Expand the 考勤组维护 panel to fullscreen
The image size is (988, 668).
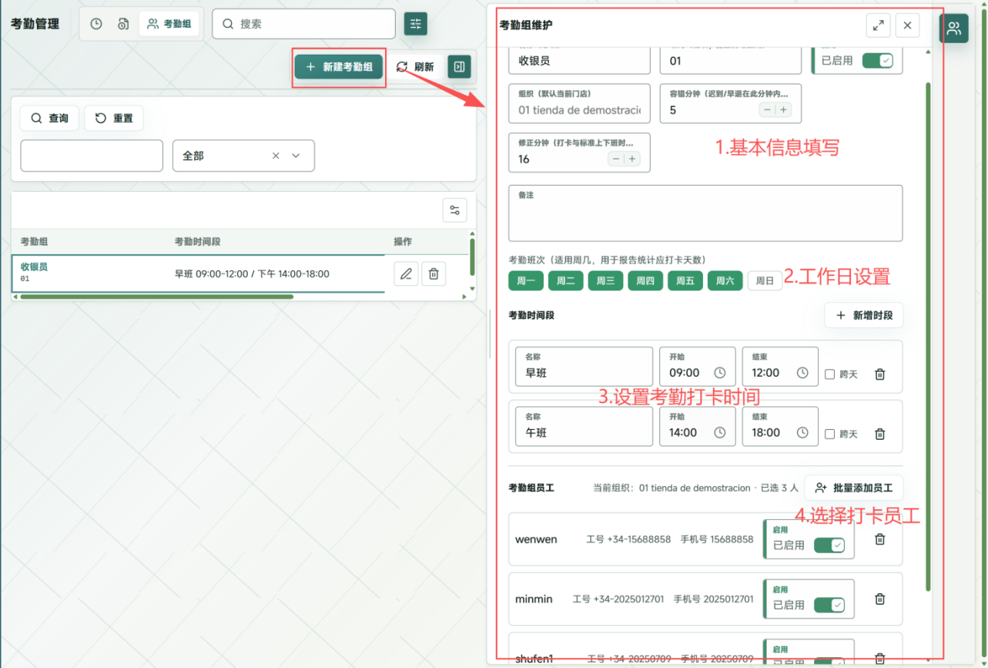878,25
